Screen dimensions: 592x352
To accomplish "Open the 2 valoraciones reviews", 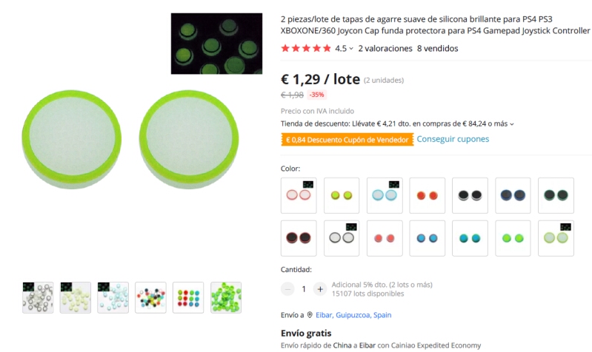I will 385,48.
